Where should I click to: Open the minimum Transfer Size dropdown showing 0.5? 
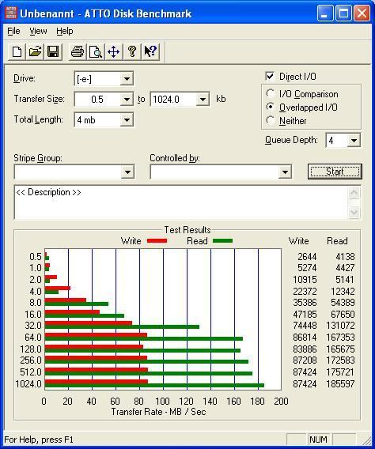(x=127, y=100)
